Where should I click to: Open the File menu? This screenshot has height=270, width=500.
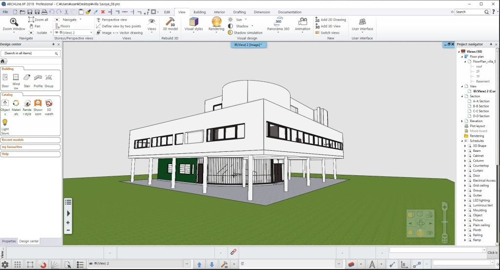(5, 12)
